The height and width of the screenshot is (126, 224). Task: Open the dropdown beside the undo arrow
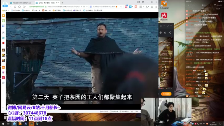pyautogui.click(x=26, y=7)
